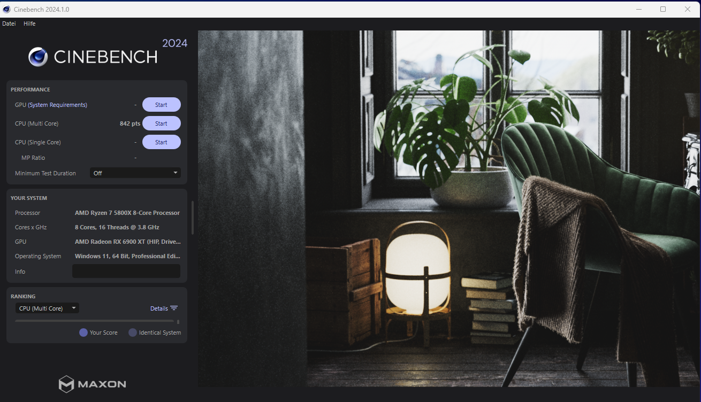Close the Cinebench window
Screen dimensions: 701x402
[688, 9]
